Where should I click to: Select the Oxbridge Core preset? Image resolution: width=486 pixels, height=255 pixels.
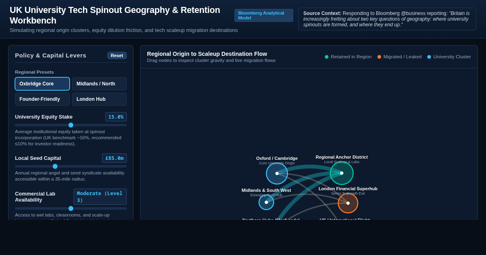(x=43, y=84)
